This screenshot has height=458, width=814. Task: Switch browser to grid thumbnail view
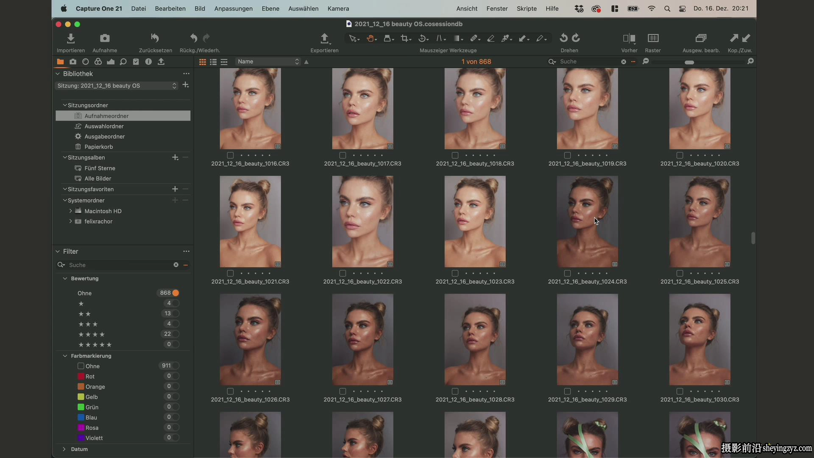(x=203, y=62)
